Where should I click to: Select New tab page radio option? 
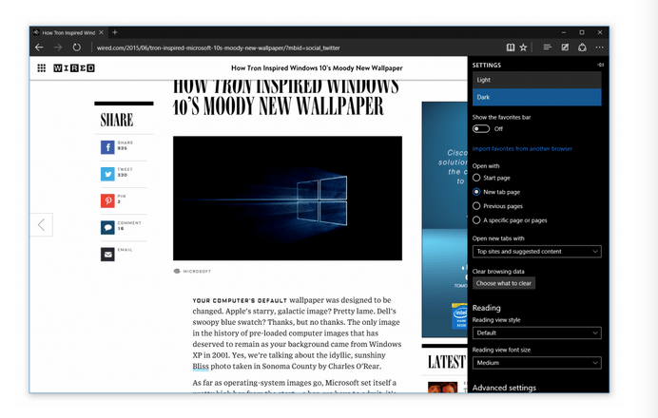click(476, 192)
